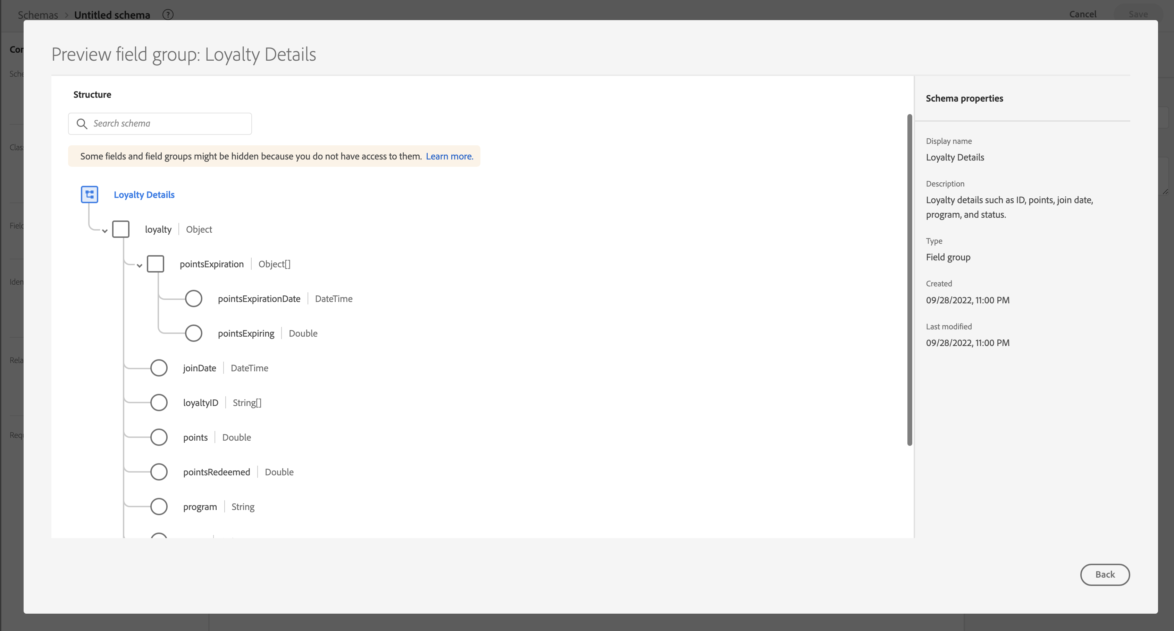Click into the Search schema field
1174x631 pixels.
169,124
